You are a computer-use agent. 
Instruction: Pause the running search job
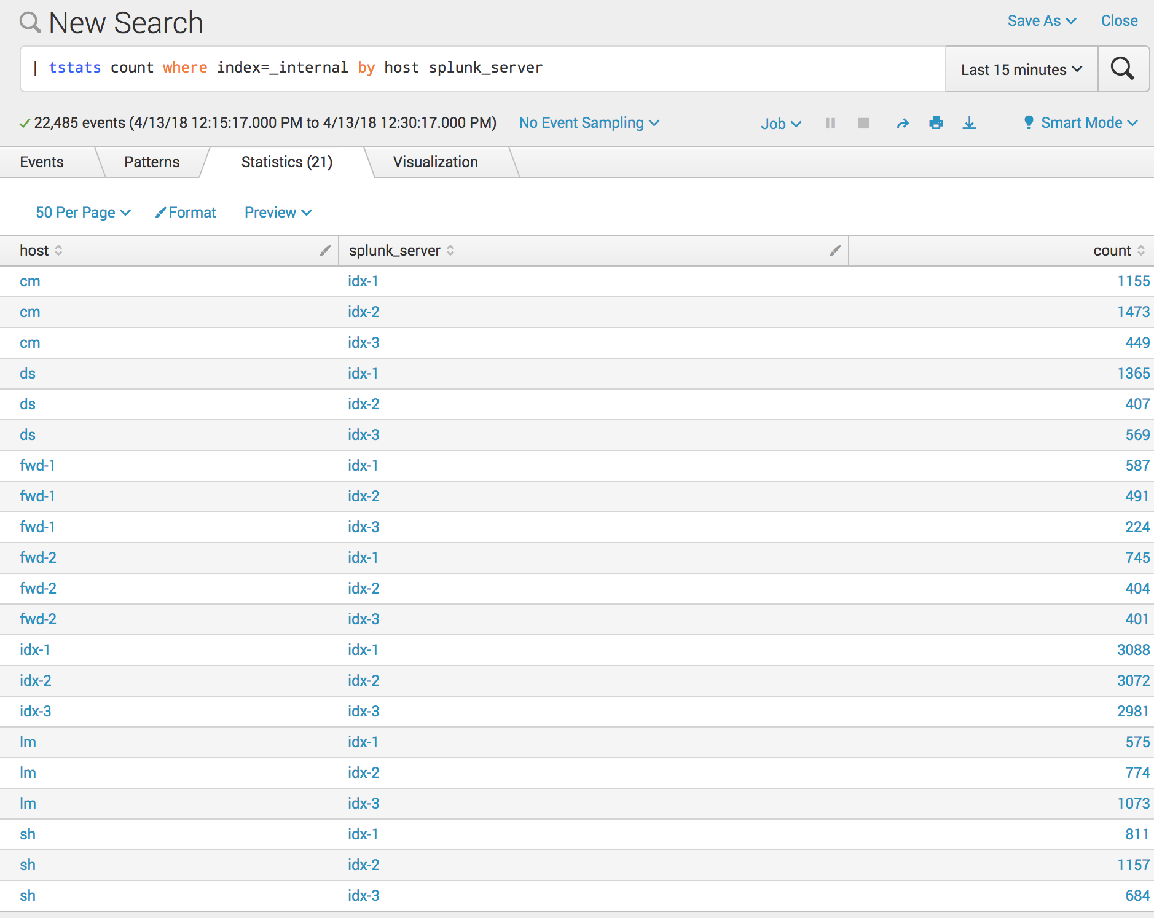(x=831, y=123)
